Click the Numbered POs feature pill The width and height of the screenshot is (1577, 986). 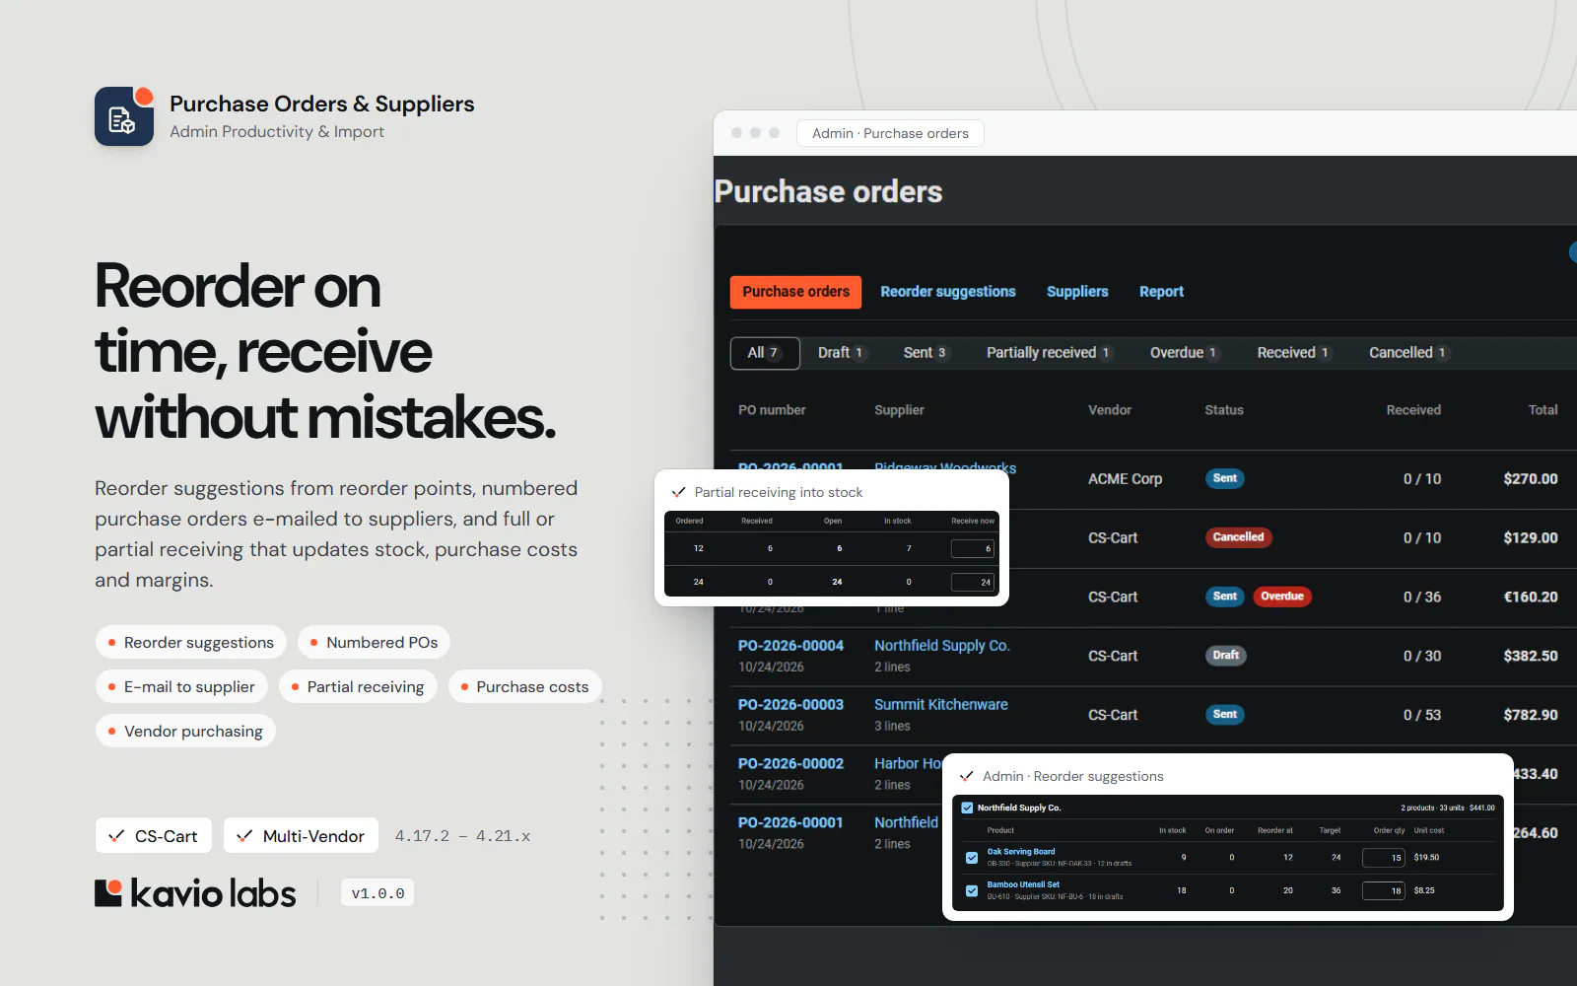374,643
